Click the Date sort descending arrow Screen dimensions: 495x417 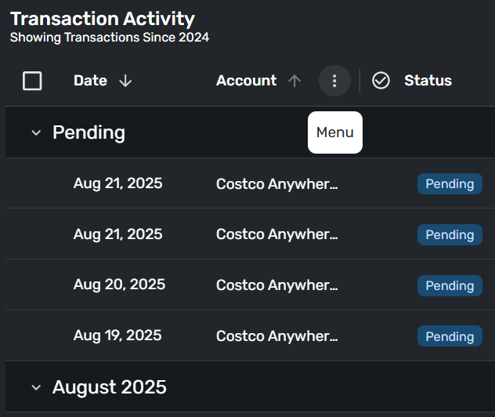(125, 81)
